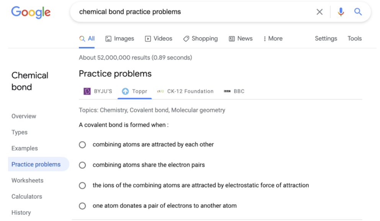
Task: Select "combining atoms share the electron pairs" option
Action: pos(82,165)
